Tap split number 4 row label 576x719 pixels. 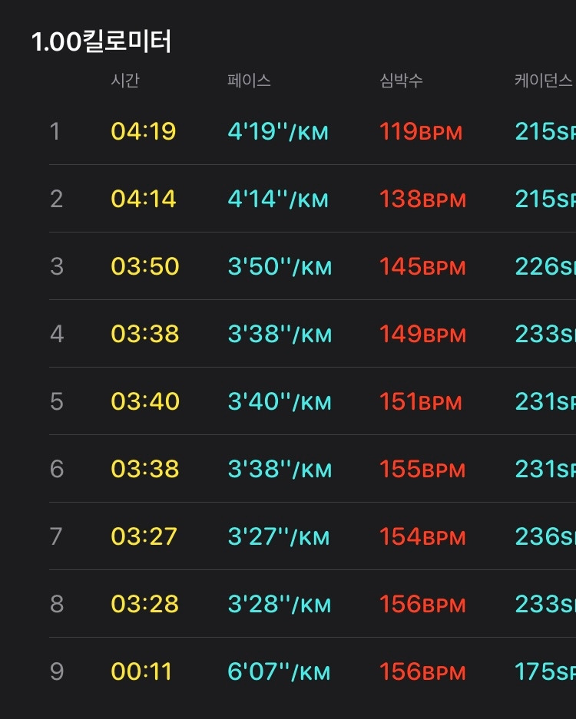tap(57, 334)
